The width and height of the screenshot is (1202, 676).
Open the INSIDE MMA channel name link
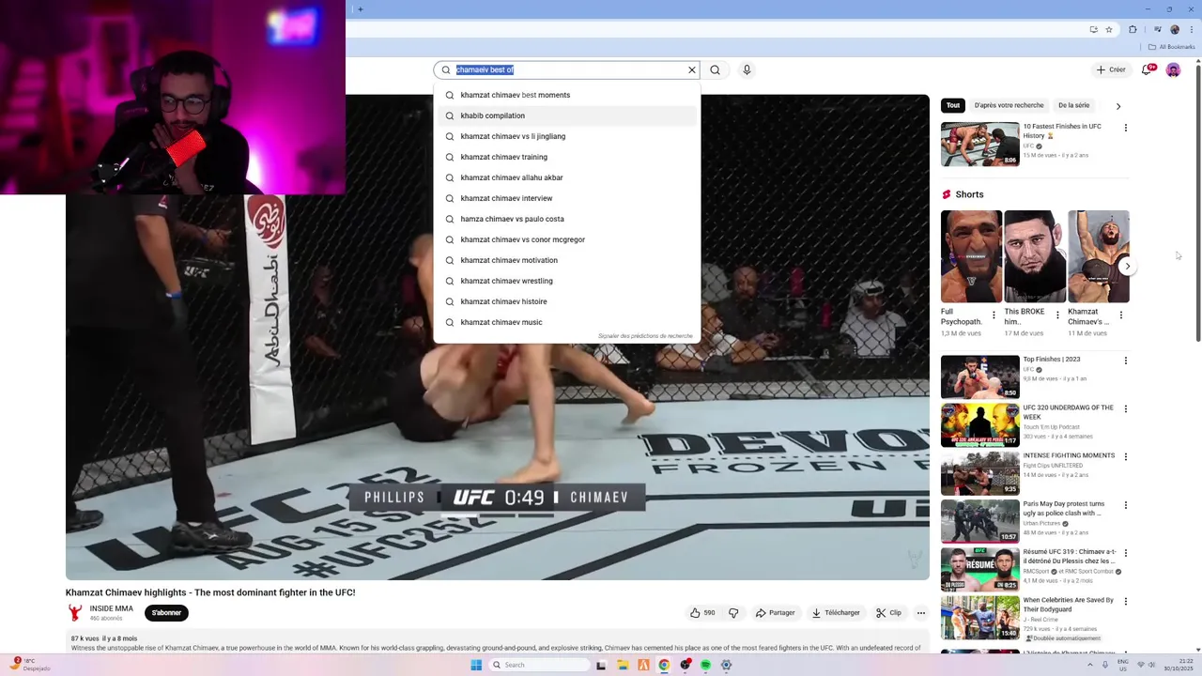(111, 608)
